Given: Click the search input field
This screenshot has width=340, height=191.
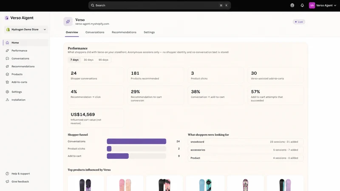Looking at the screenshot, I should click(160, 6).
